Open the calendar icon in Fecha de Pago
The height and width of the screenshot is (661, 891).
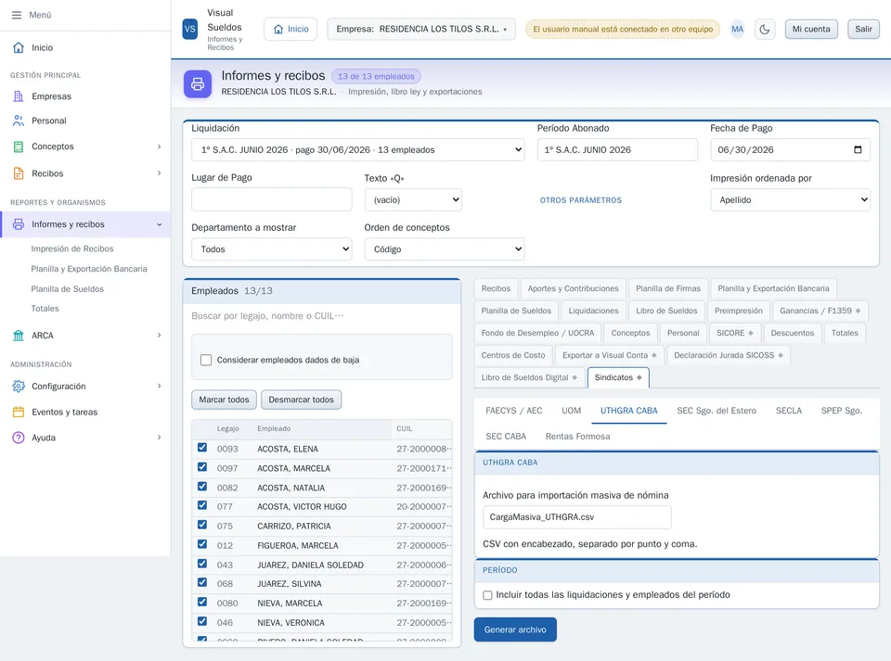click(858, 150)
